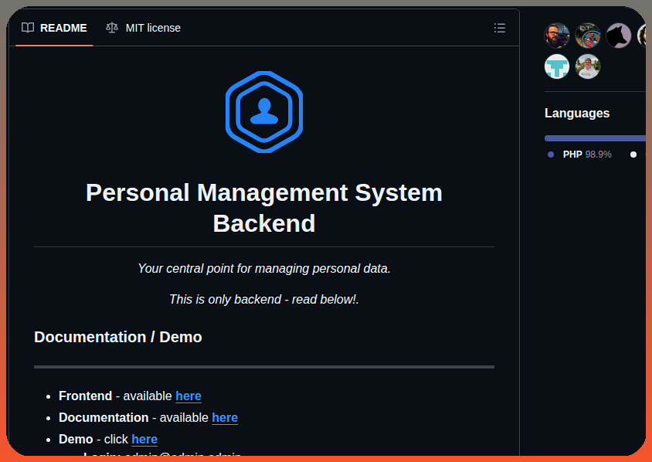
Task: Click 'Your central point for managing personal data.'
Action: (264, 268)
